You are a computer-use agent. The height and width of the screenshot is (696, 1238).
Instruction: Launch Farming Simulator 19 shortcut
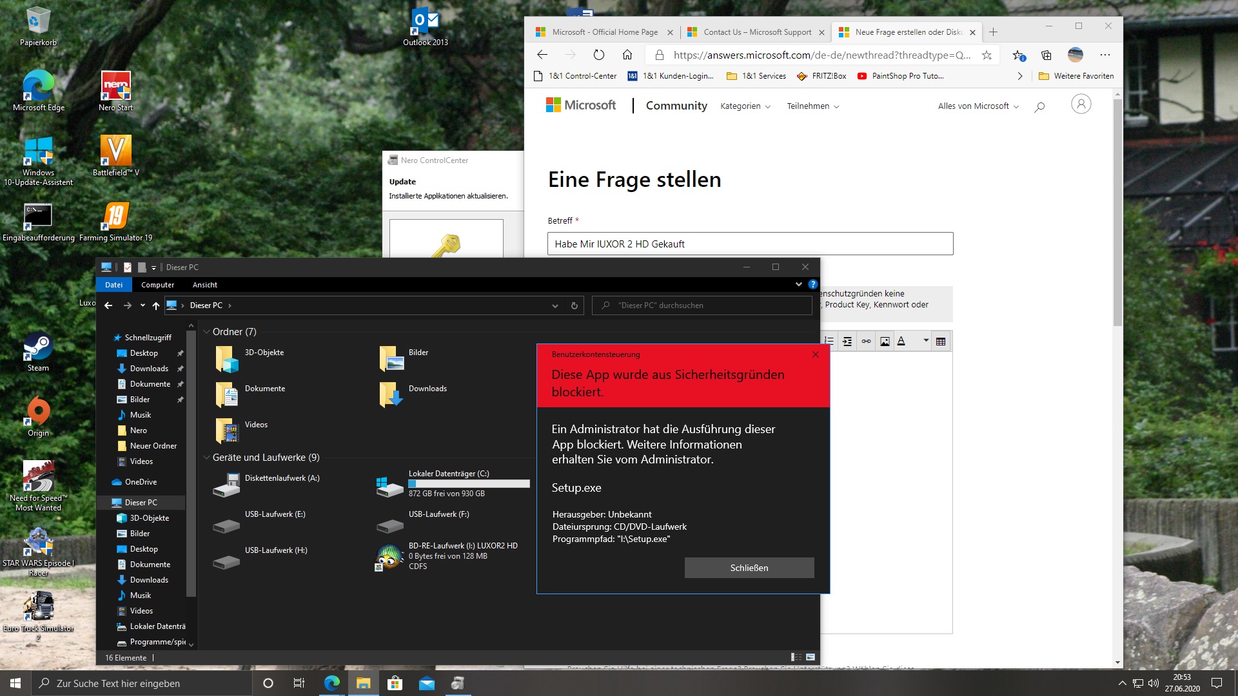point(116,222)
